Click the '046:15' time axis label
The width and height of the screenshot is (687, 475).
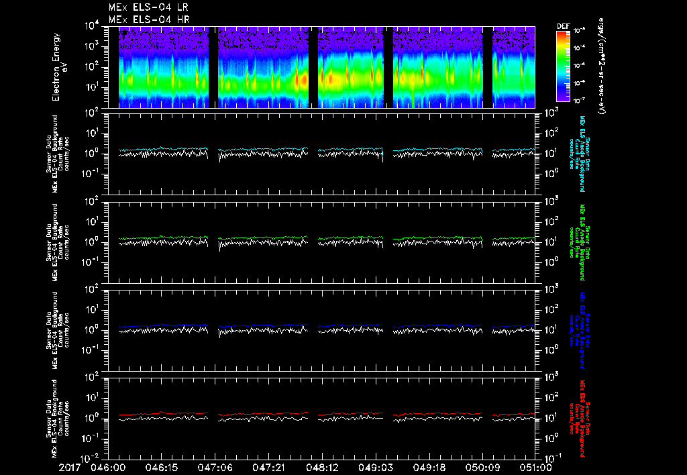tap(161, 468)
